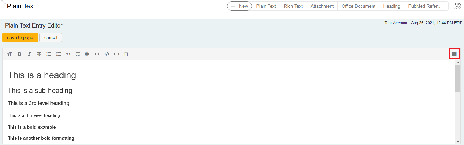
Task: Apply italic formatting
Action: [29, 54]
